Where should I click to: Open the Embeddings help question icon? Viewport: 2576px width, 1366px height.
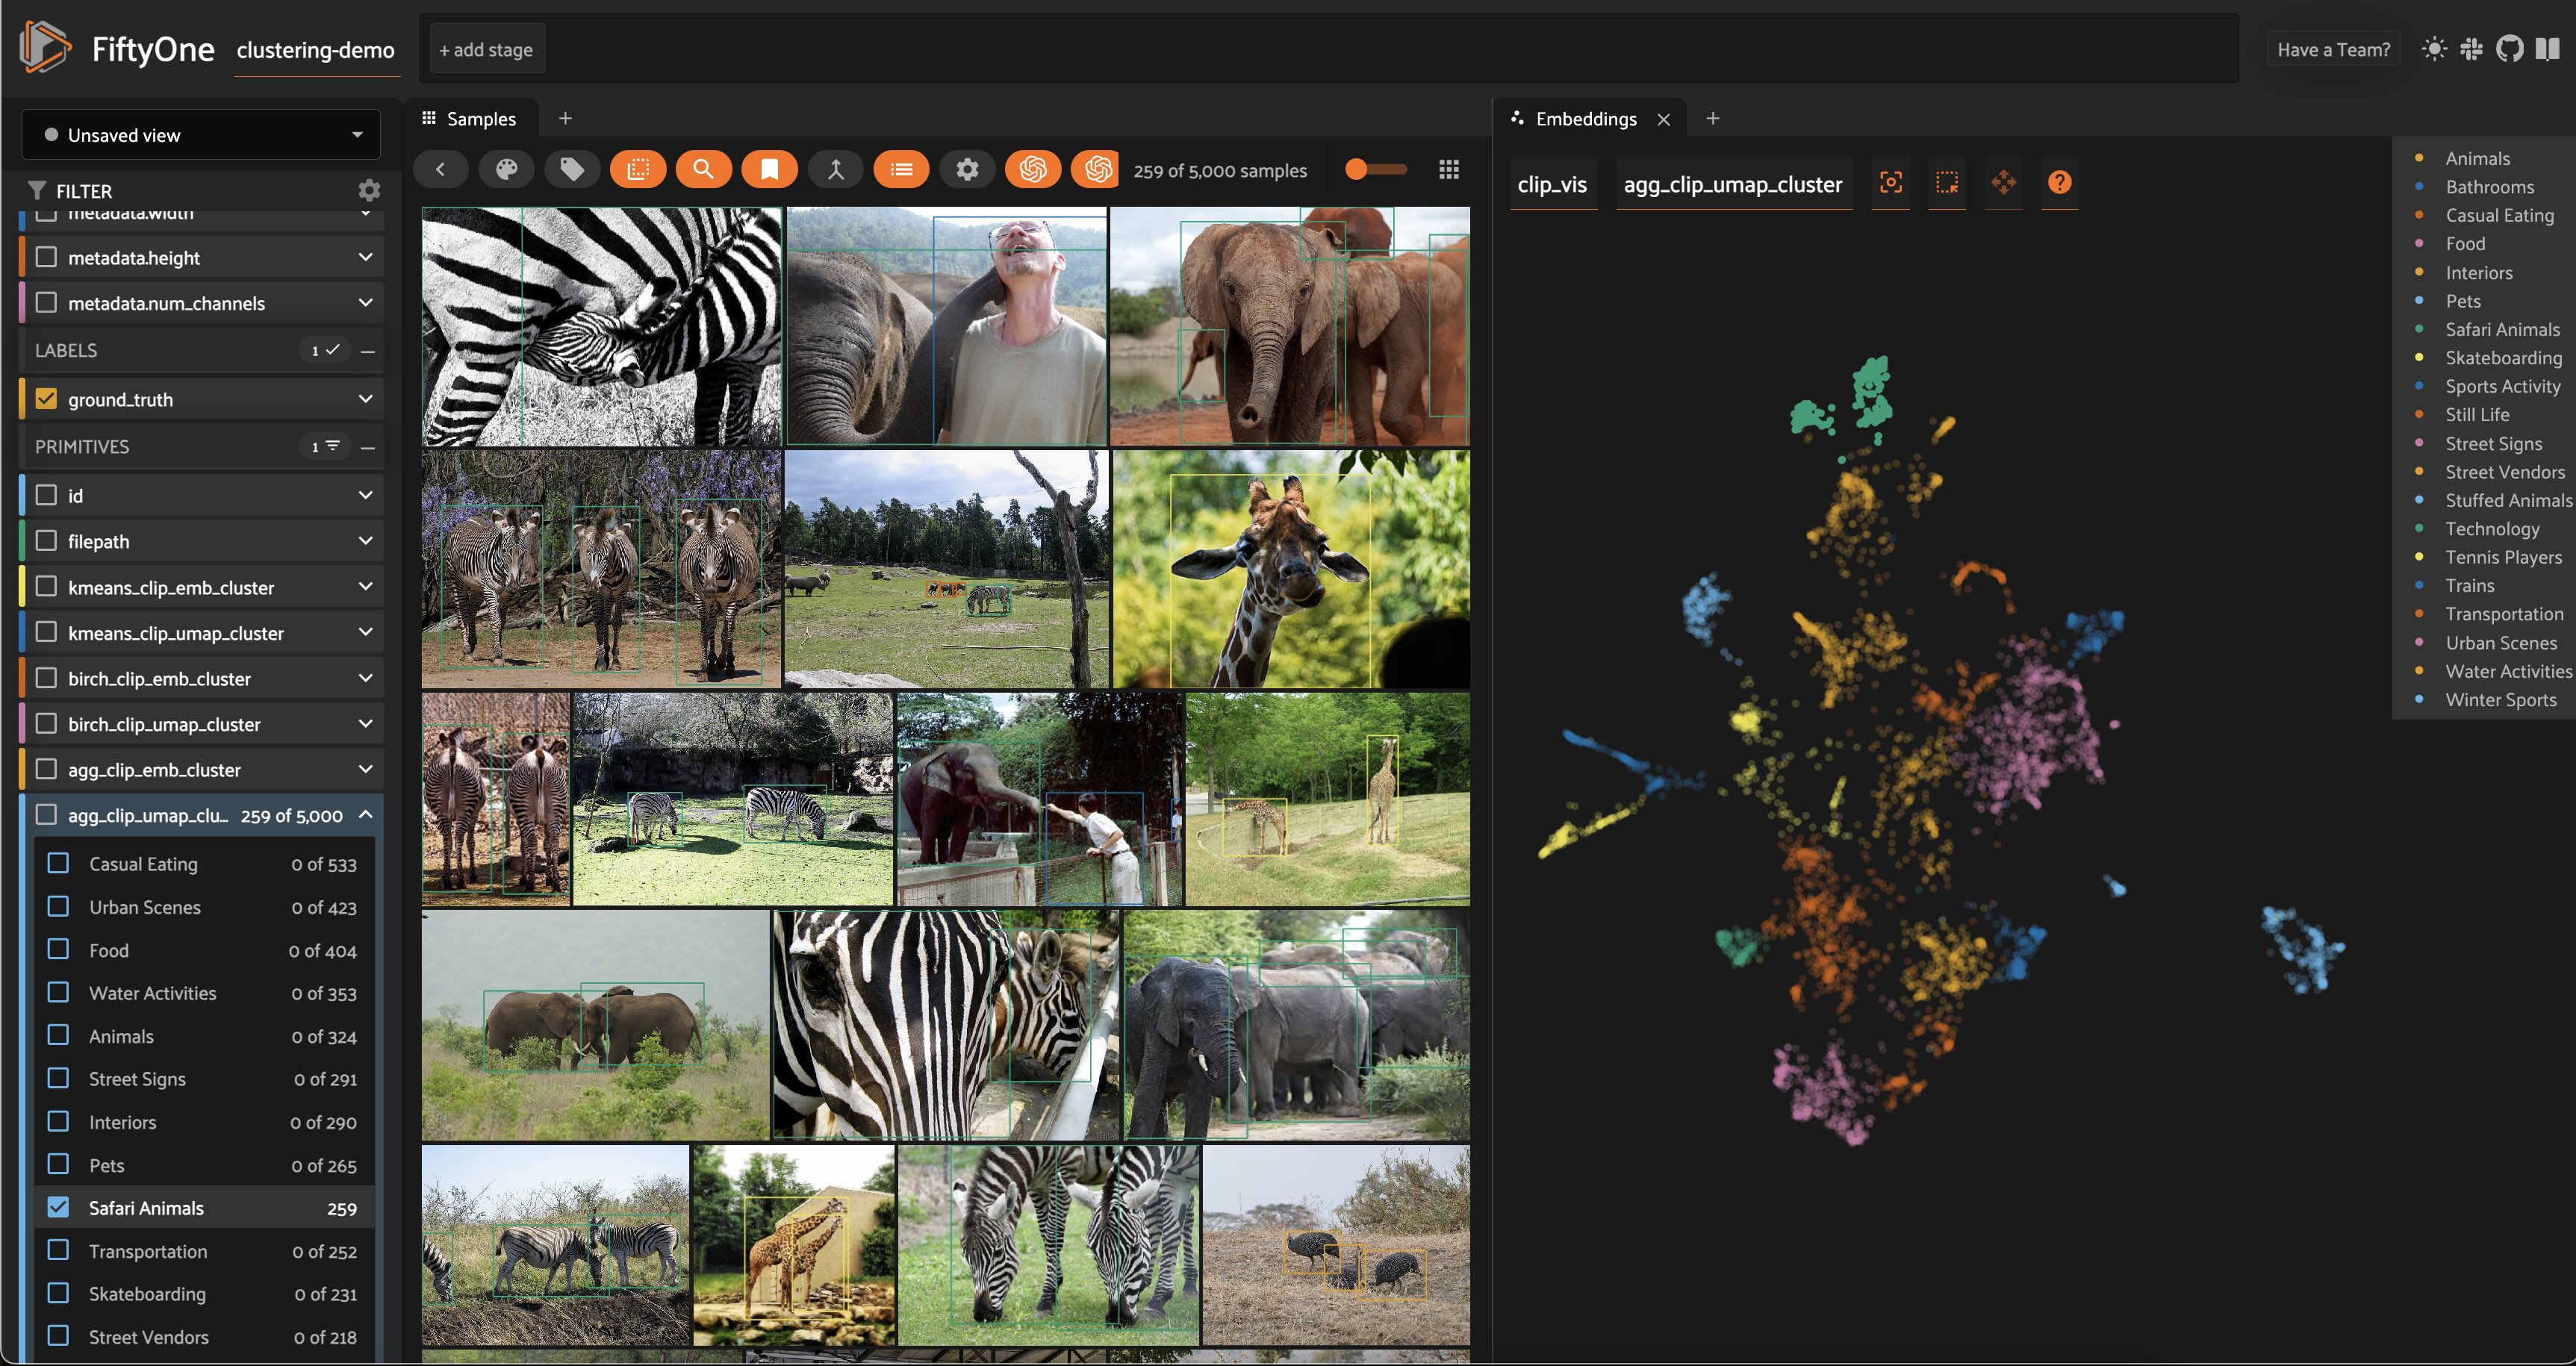2059,183
